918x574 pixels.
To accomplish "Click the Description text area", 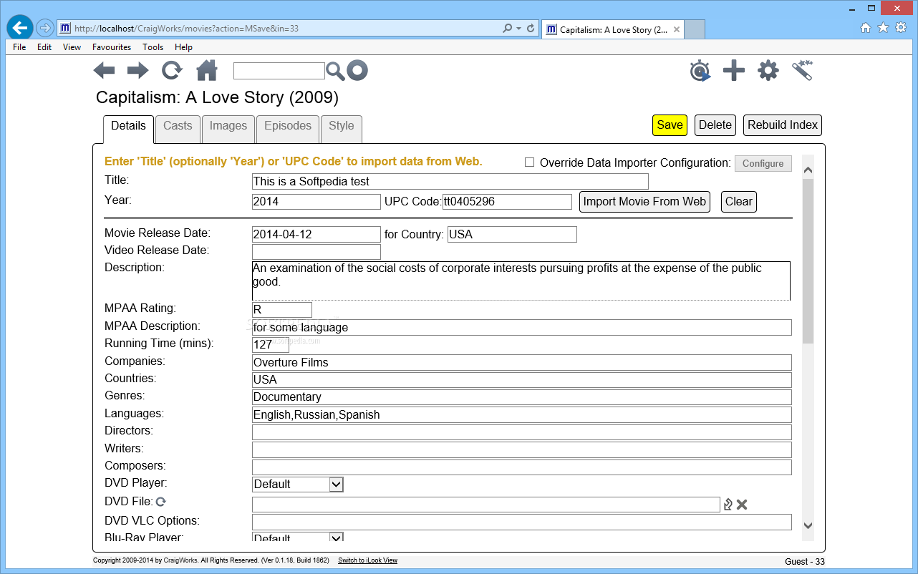I will pos(521,281).
